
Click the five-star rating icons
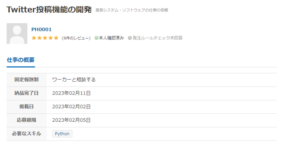pos(45,38)
